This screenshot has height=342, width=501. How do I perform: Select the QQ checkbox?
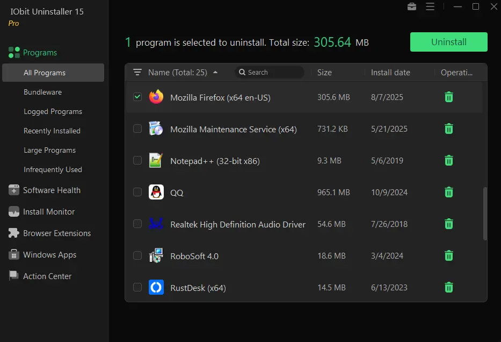tap(137, 192)
